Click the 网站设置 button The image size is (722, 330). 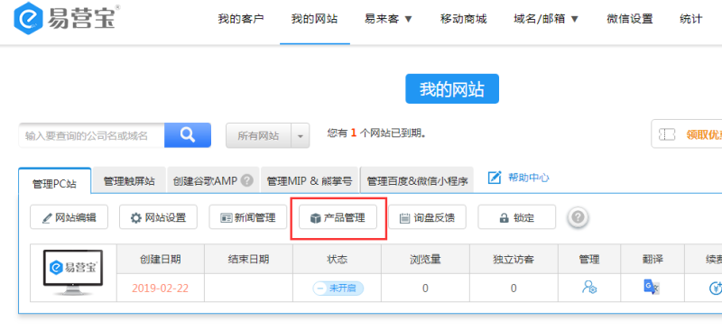click(x=159, y=217)
